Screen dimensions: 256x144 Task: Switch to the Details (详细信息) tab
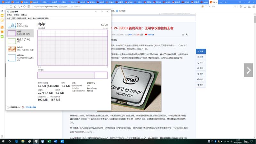[x=41, y=18]
